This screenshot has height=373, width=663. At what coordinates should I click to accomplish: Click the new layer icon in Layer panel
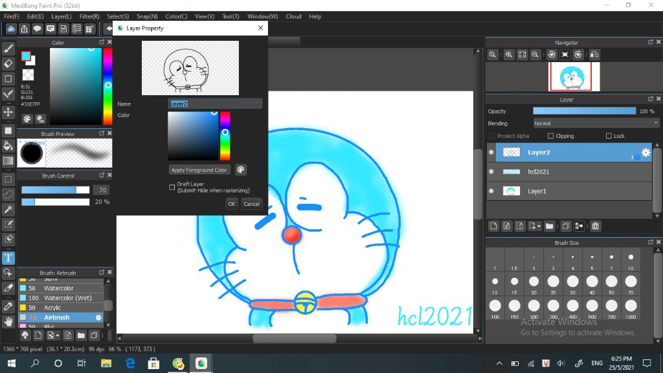pos(493,226)
